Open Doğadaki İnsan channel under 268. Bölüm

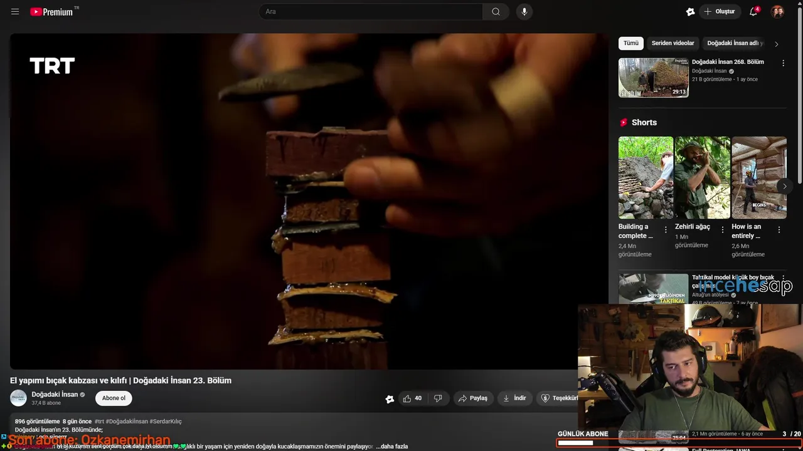709,71
